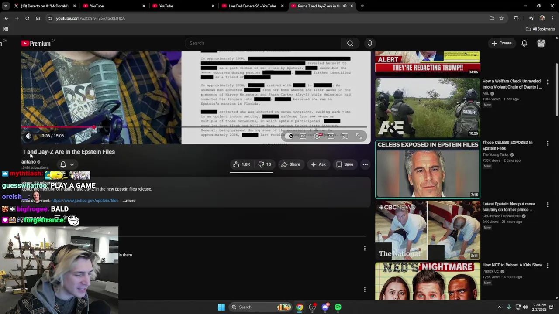Open video player settings gear
559x314 pixels.
coord(317,136)
